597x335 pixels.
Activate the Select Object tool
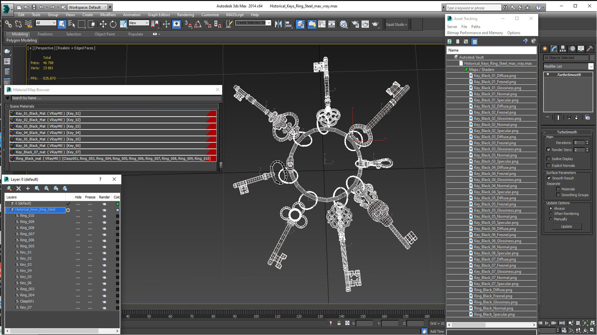point(62,24)
